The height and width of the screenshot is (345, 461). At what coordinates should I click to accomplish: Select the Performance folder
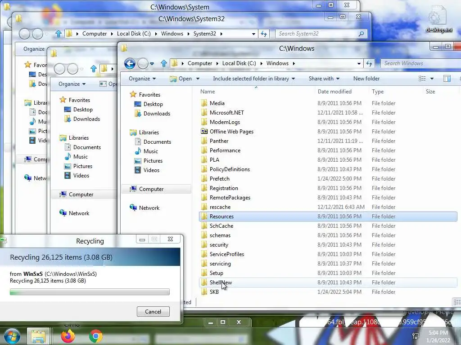[x=225, y=150]
